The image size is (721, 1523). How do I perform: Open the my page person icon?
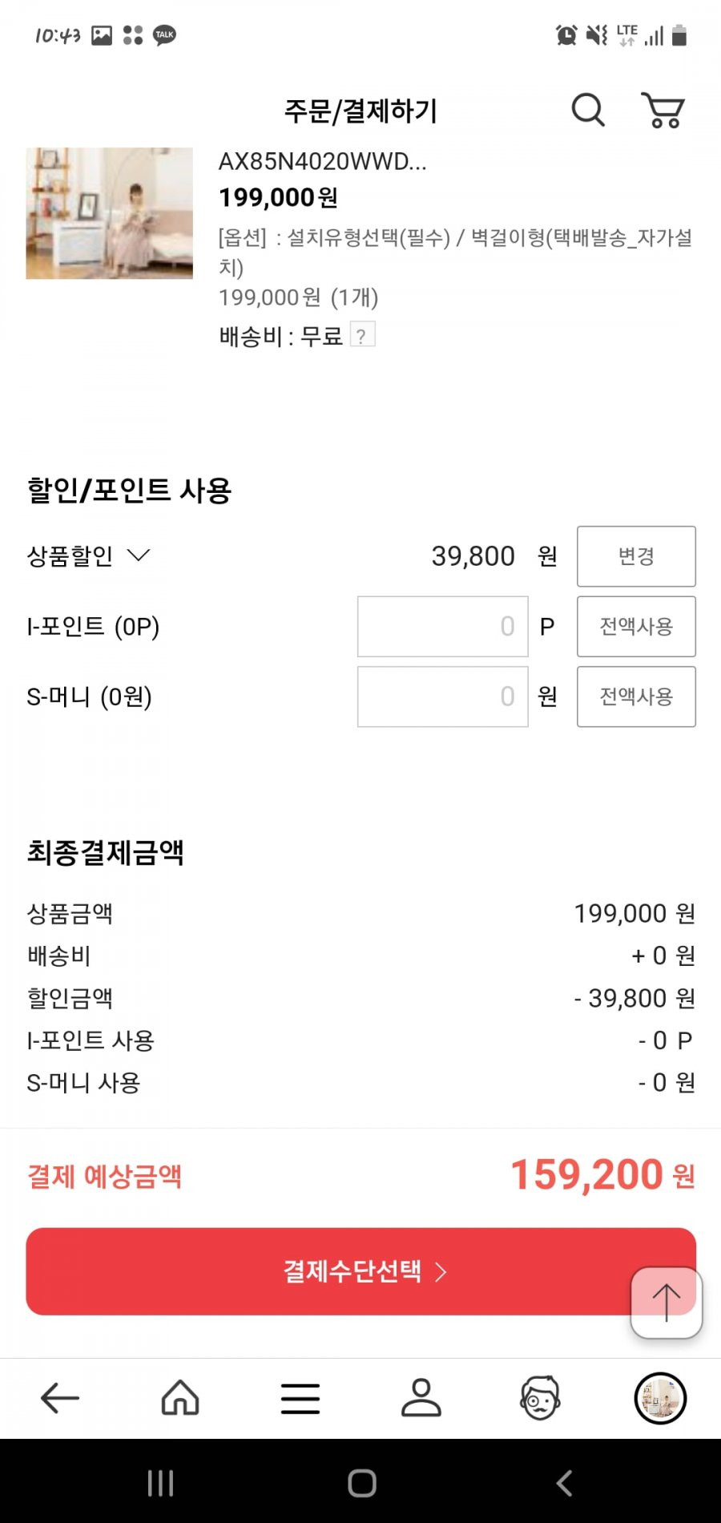(x=421, y=1398)
